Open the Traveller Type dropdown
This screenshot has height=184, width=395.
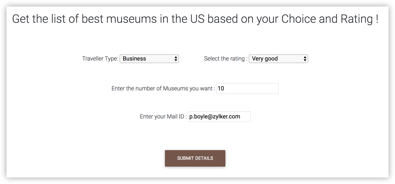(149, 59)
